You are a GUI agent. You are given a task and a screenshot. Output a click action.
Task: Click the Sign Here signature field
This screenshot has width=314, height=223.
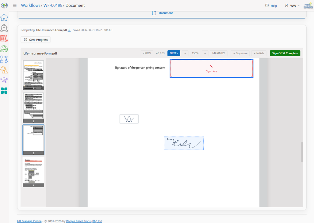pyautogui.click(x=212, y=68)
